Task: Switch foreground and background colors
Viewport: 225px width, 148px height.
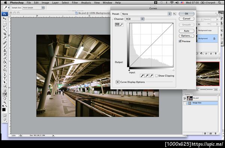Action: (6, 106)
